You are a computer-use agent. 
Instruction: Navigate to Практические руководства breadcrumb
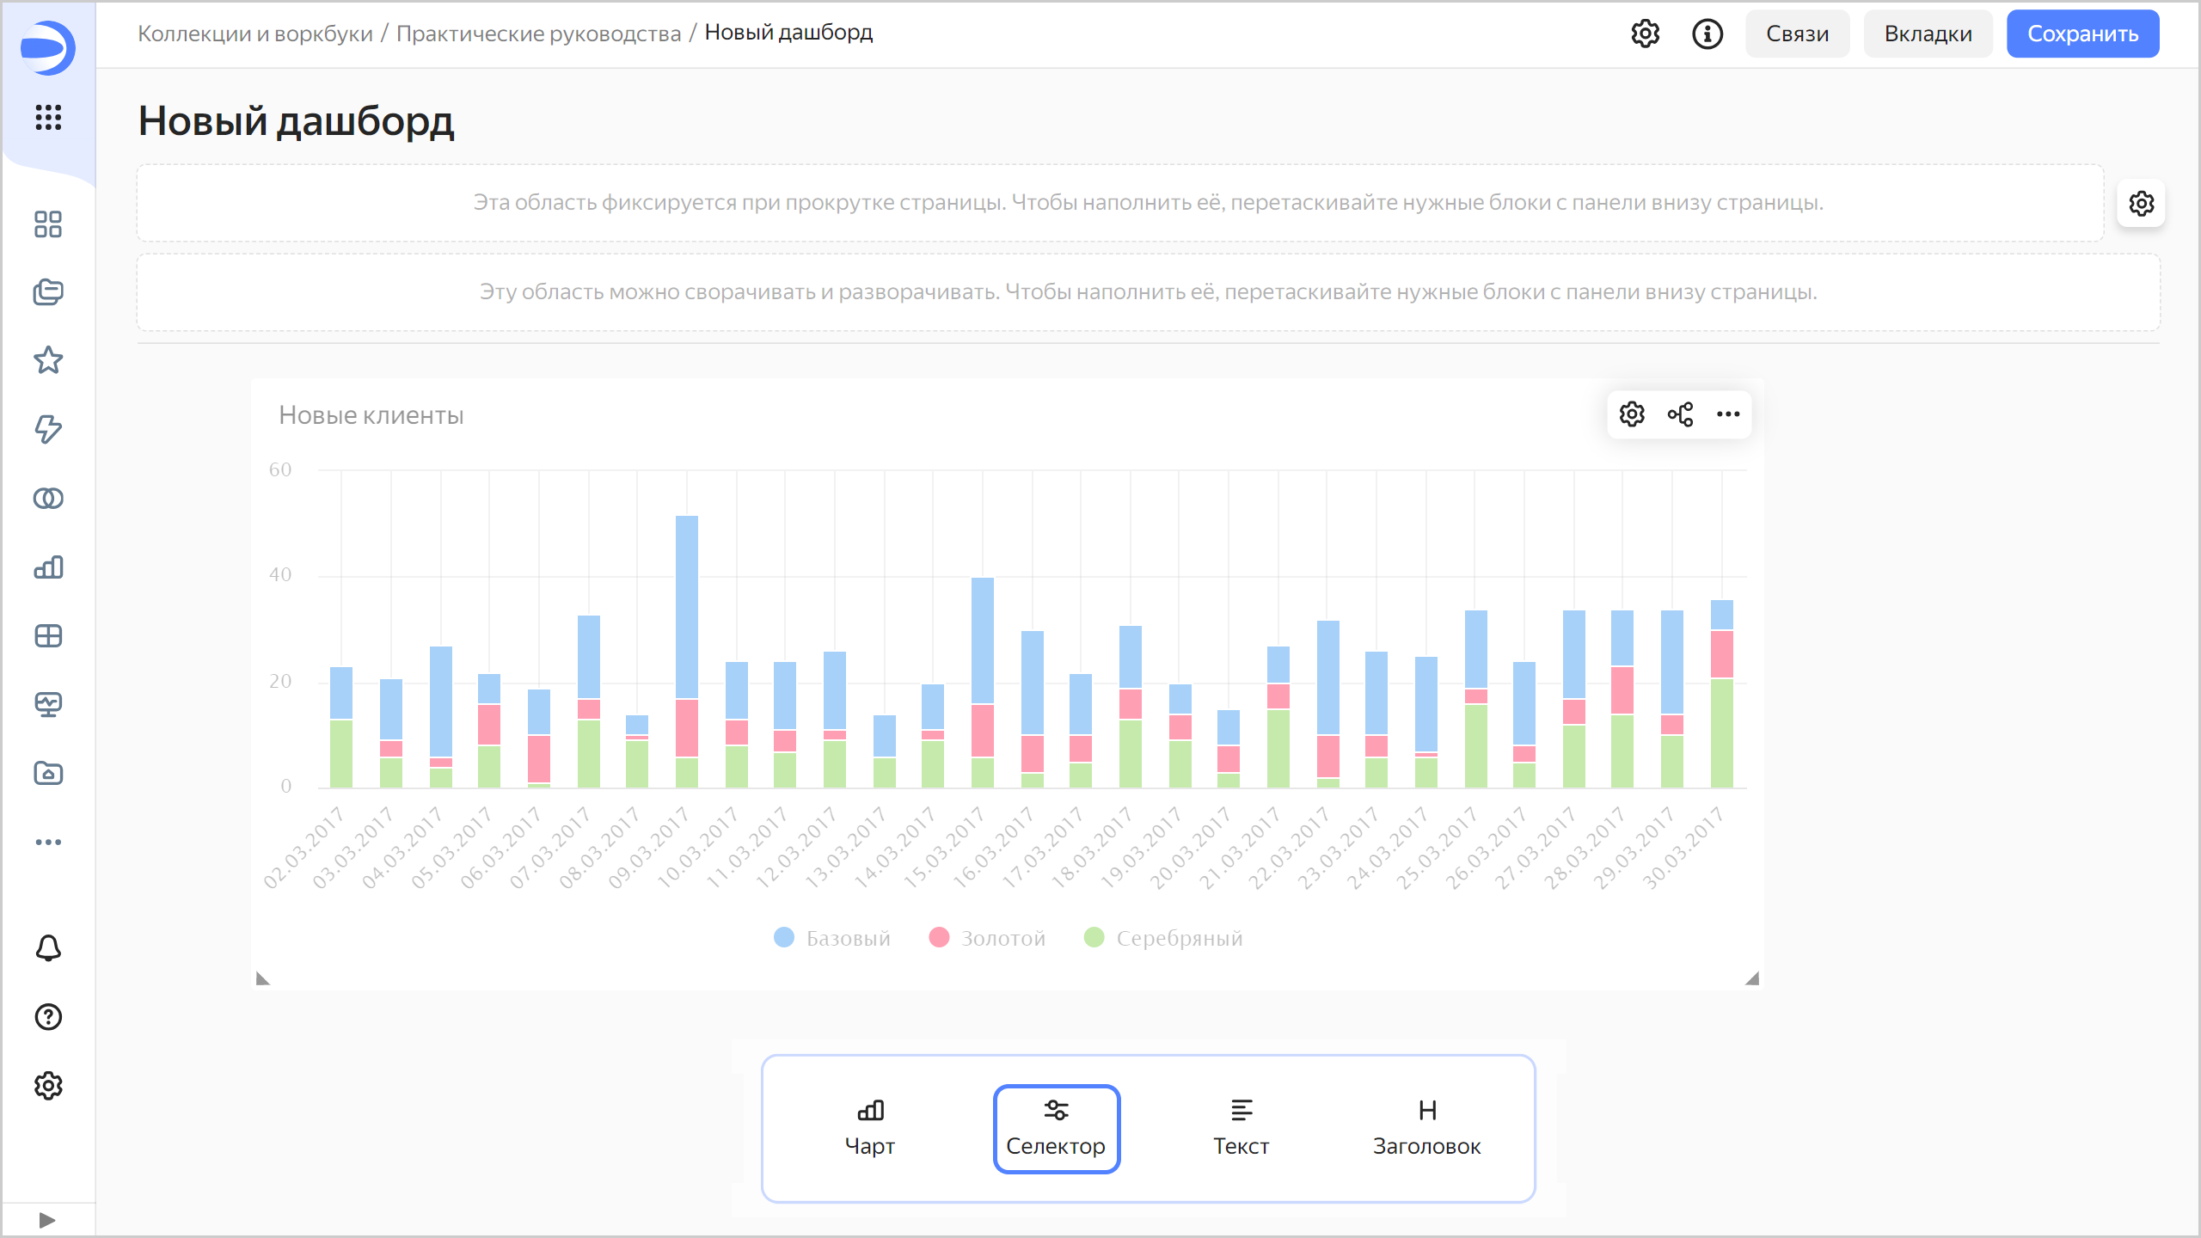(x=538, y=34)
